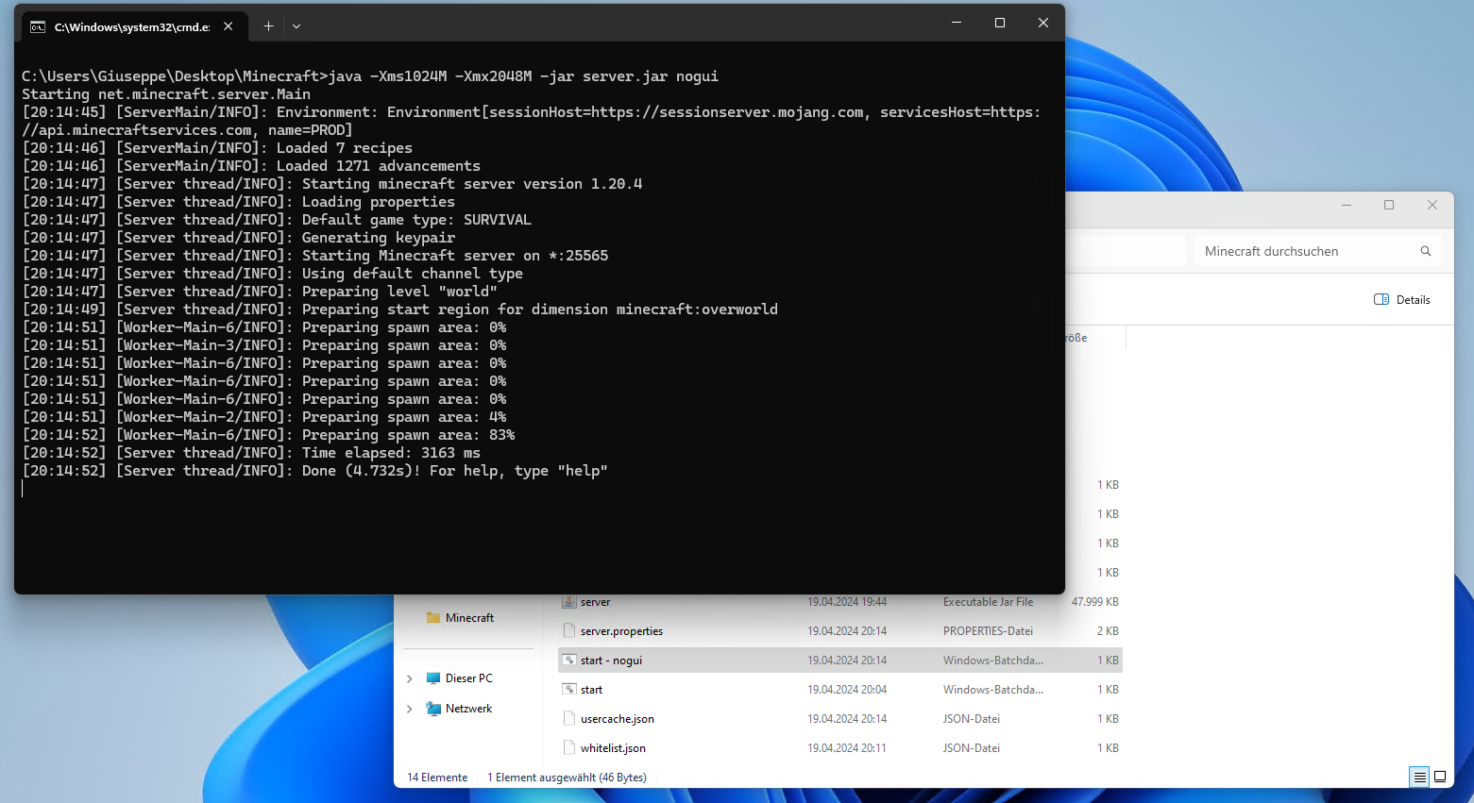
Task: Click 14 Elemente in status bar
Action: [x=437, y=778]
